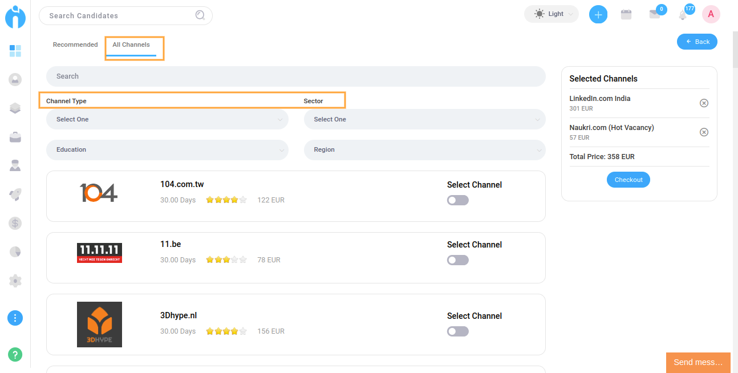
Task: Switch to the Recommended tab
Action: click(x=75, y=44)
